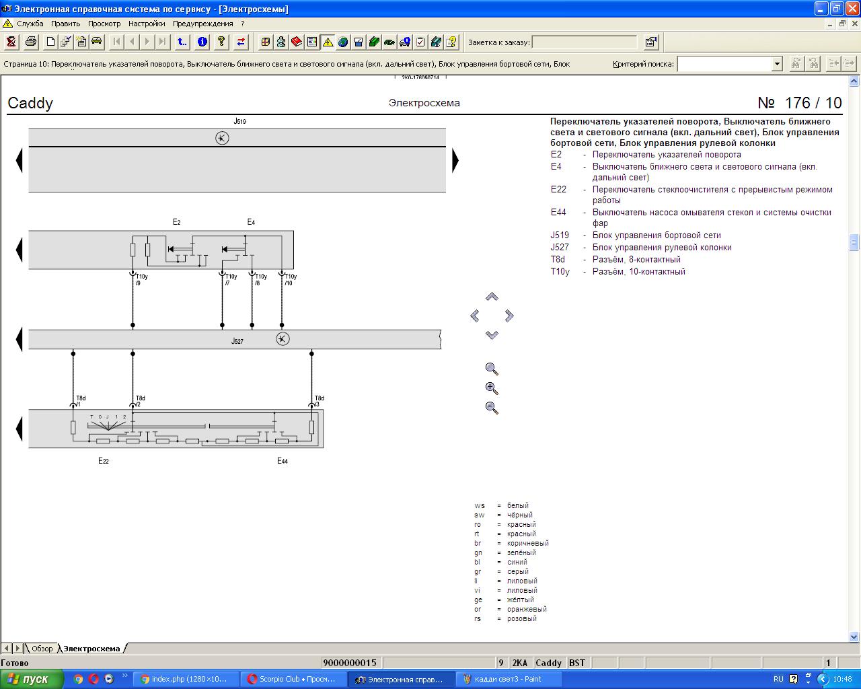Open the Настройки menu

[147, 24]
